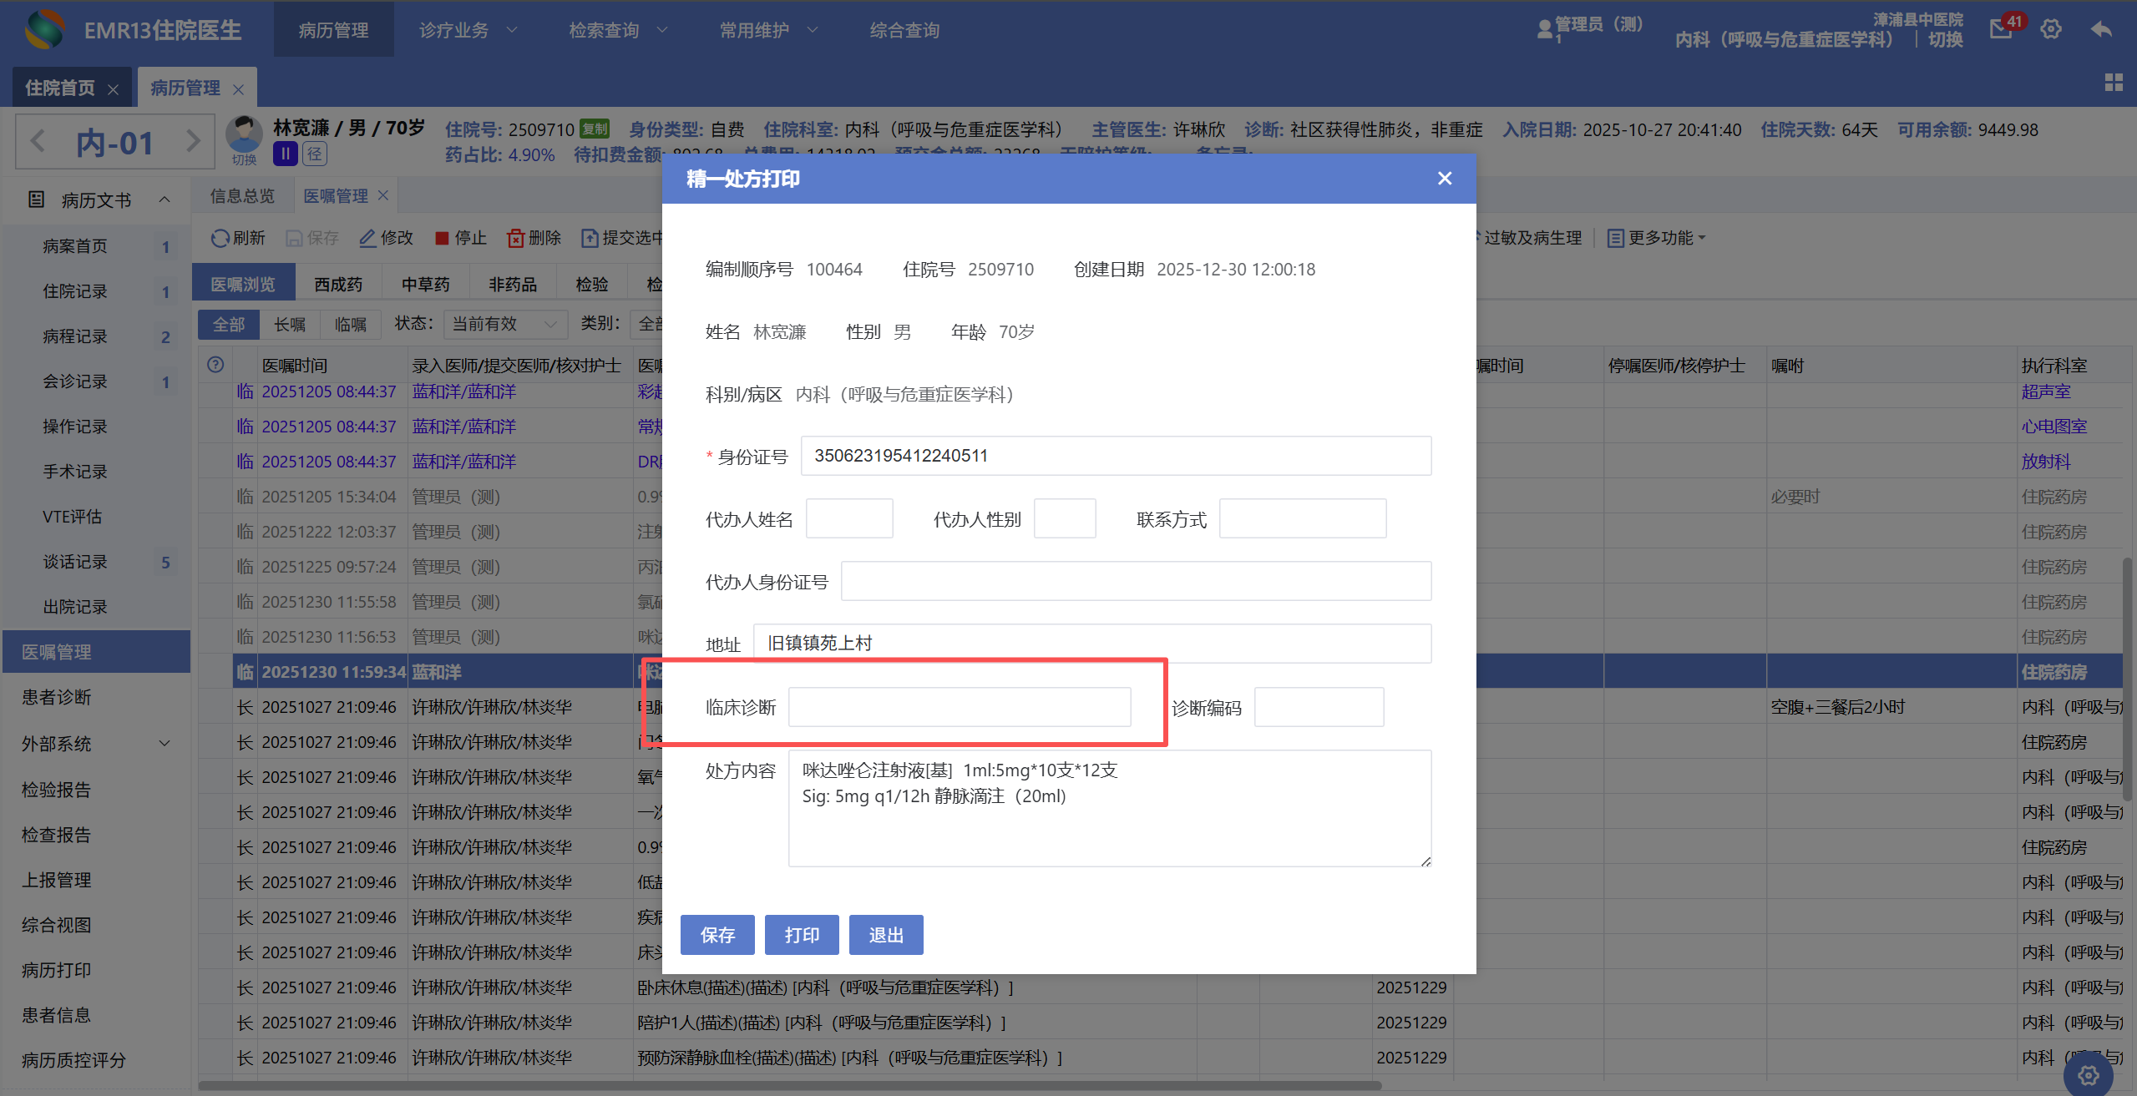Image resolution: width=2137 pixels, height=1096 pixels.
Task: Click the back arrow icon in header
Action: click(2101, 29)
